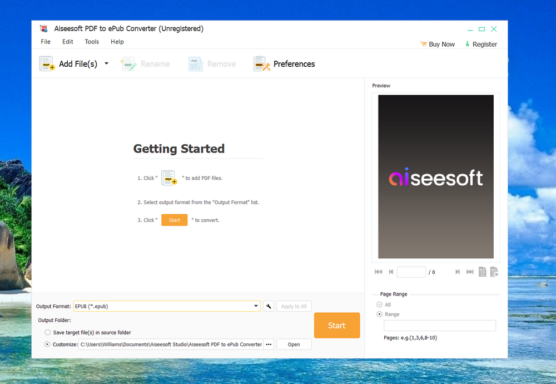Browse output folder with ellipsis button
Image resolution: width=556 pixels, height=384 pixels.
click(269, 344)
